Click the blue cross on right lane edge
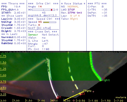This screenshot has width=127, height=102. 102,79
